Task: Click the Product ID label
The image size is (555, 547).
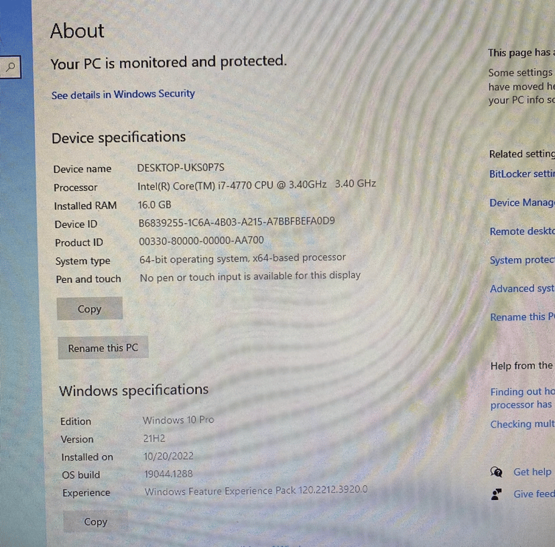Action: [x=79, y=243]
